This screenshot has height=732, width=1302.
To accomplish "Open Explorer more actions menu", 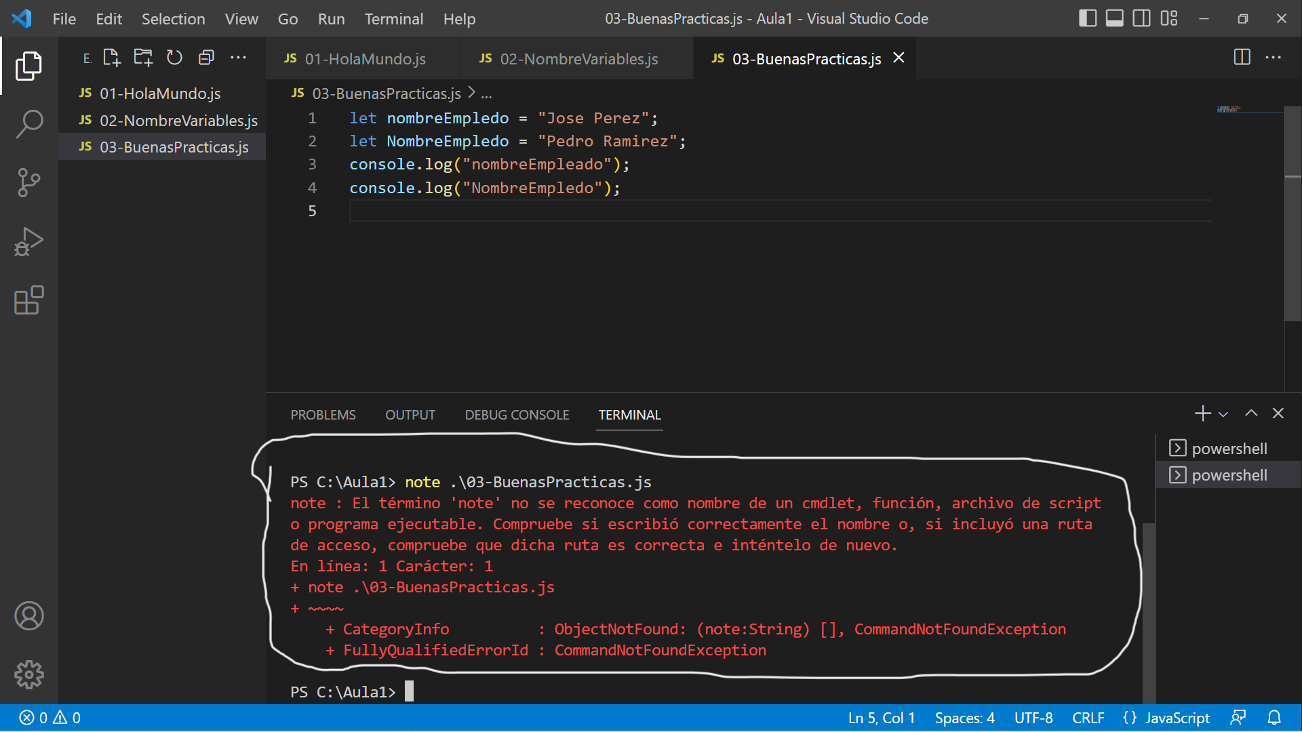I will click(238, 58).
